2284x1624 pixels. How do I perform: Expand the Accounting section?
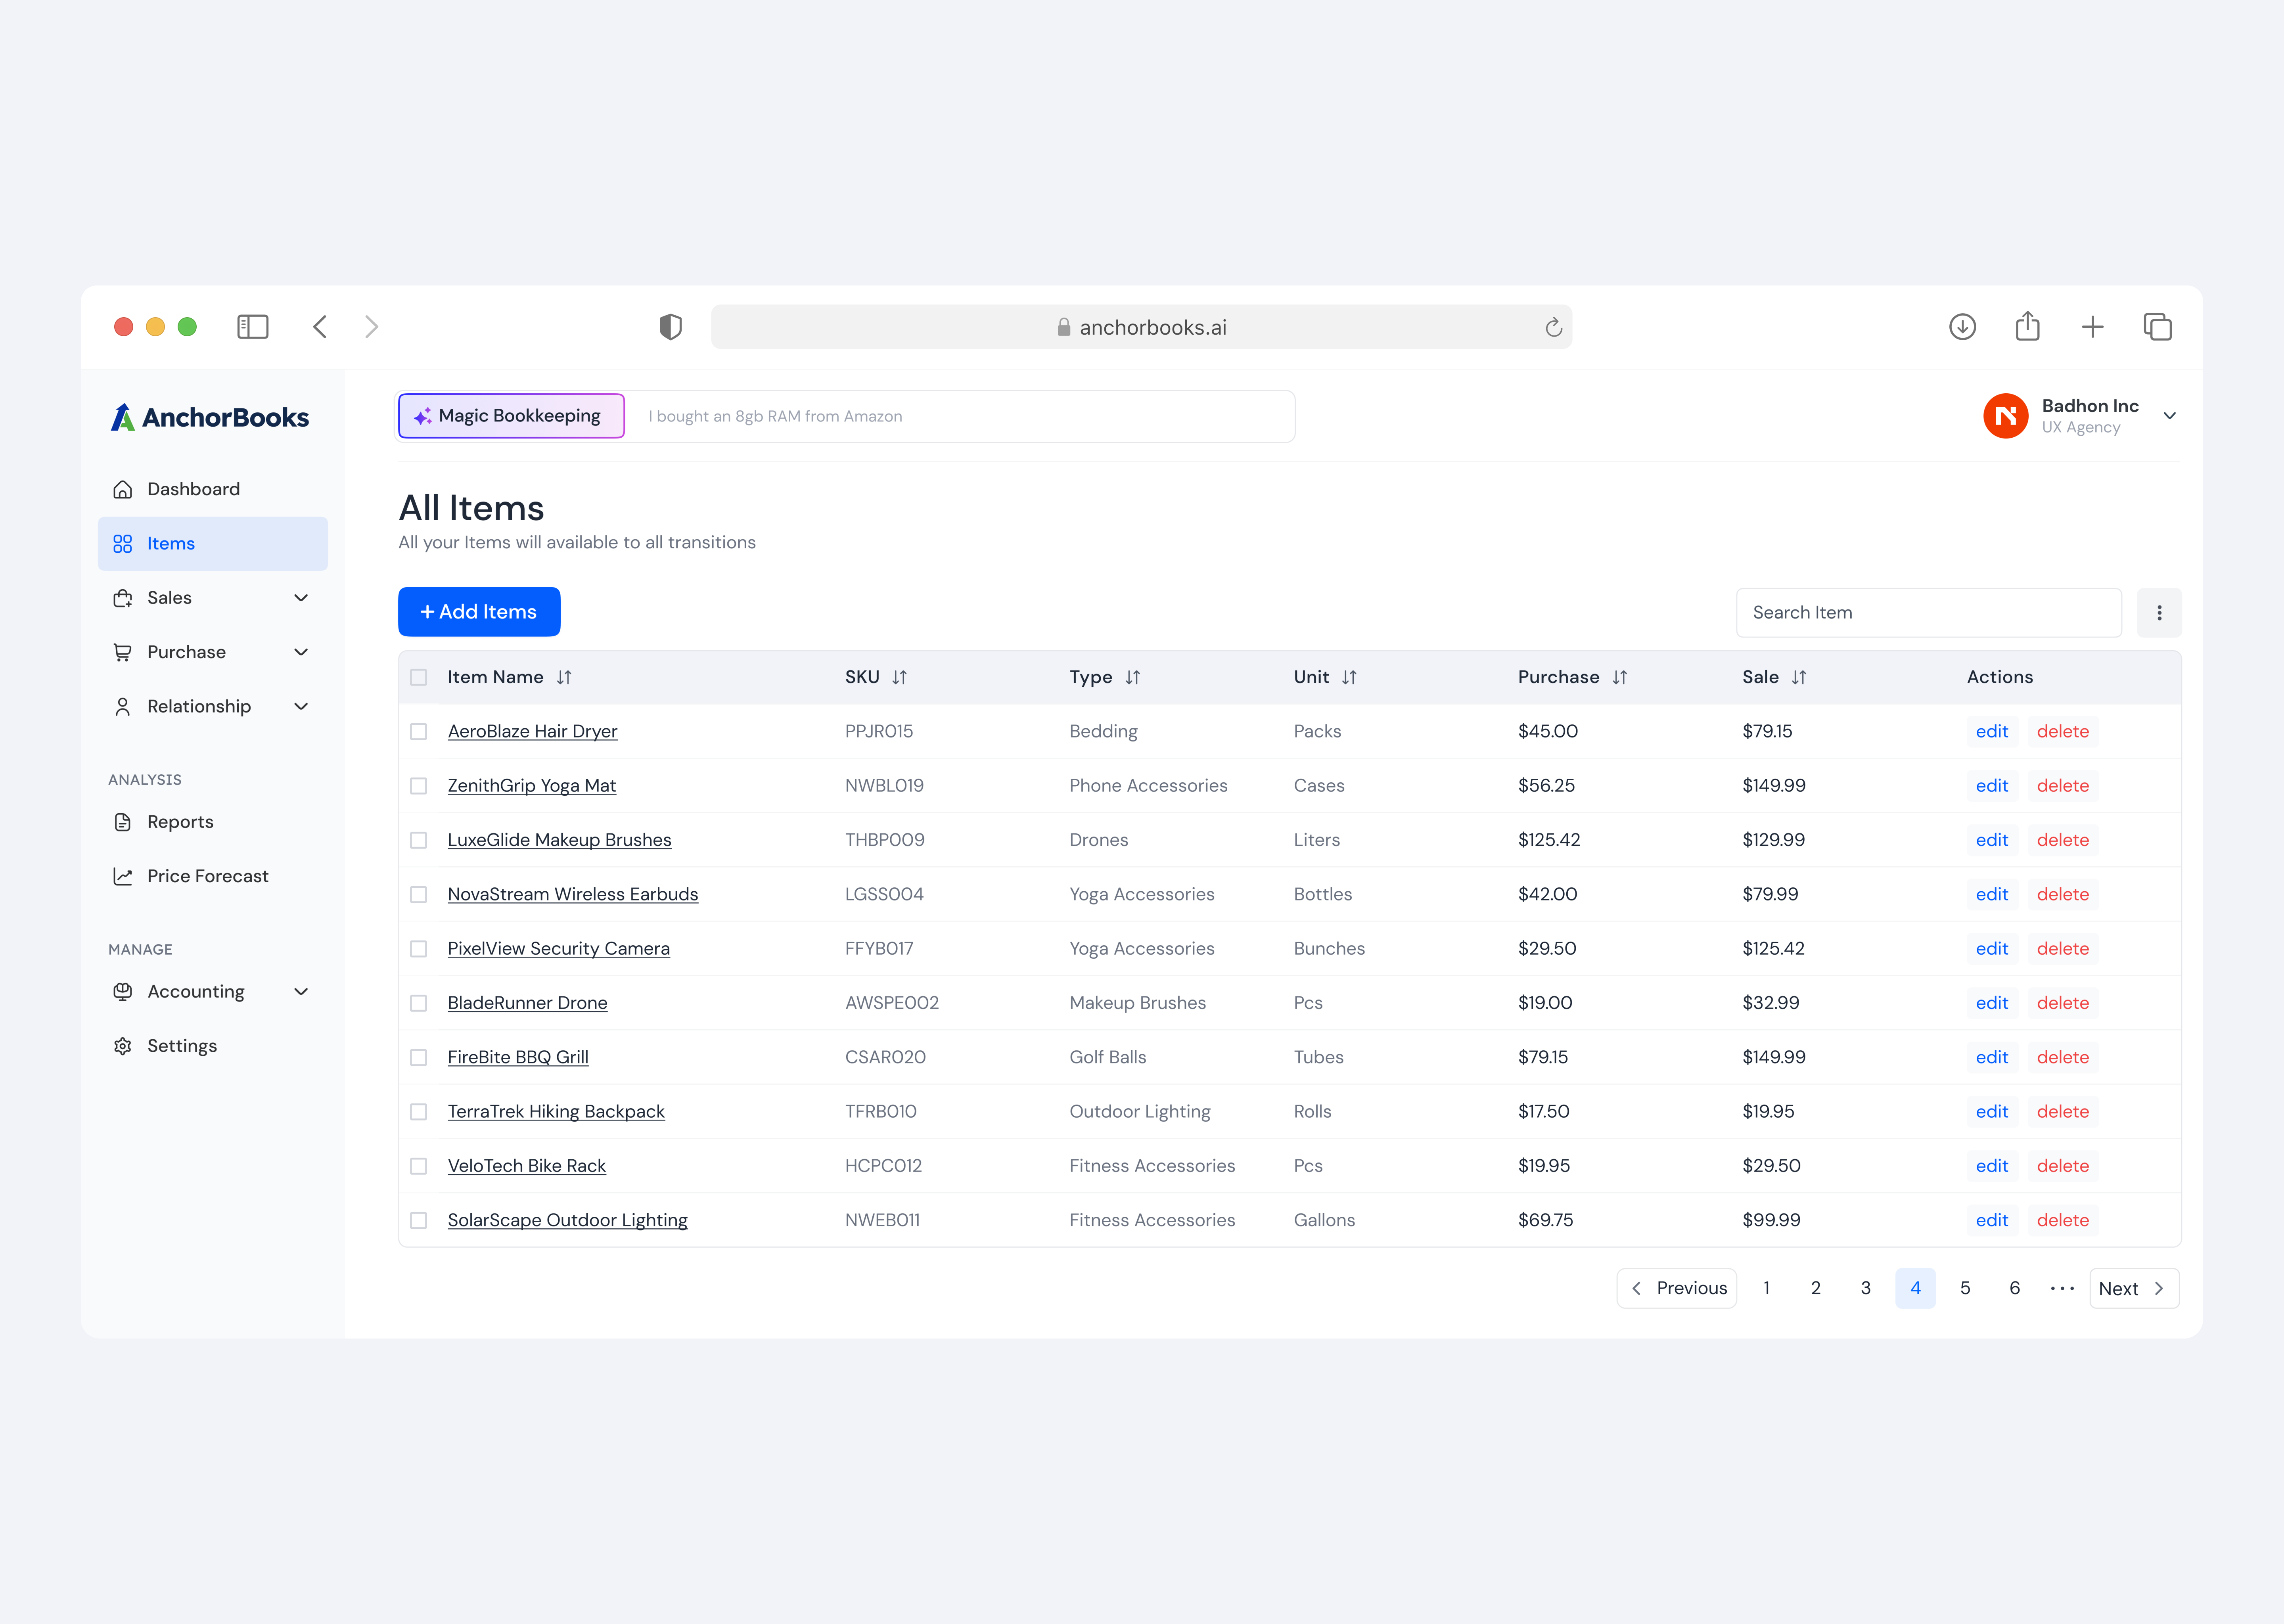(x=301, y=991)
